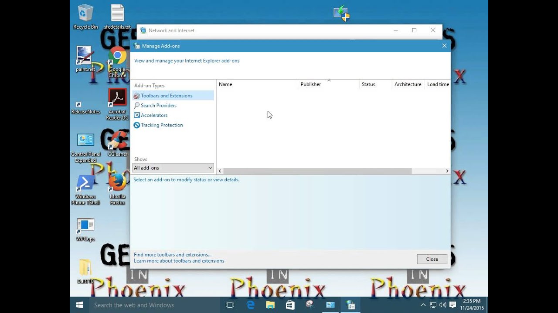This screenshot has width=558, height=313.
Task: Open the paint palette app on taskbar
Action: click(310, 305)
